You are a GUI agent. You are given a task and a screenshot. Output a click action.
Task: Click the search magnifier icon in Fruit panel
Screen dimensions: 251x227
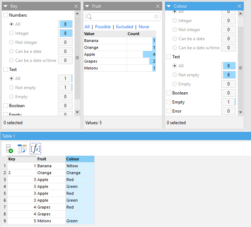[89, 17]
